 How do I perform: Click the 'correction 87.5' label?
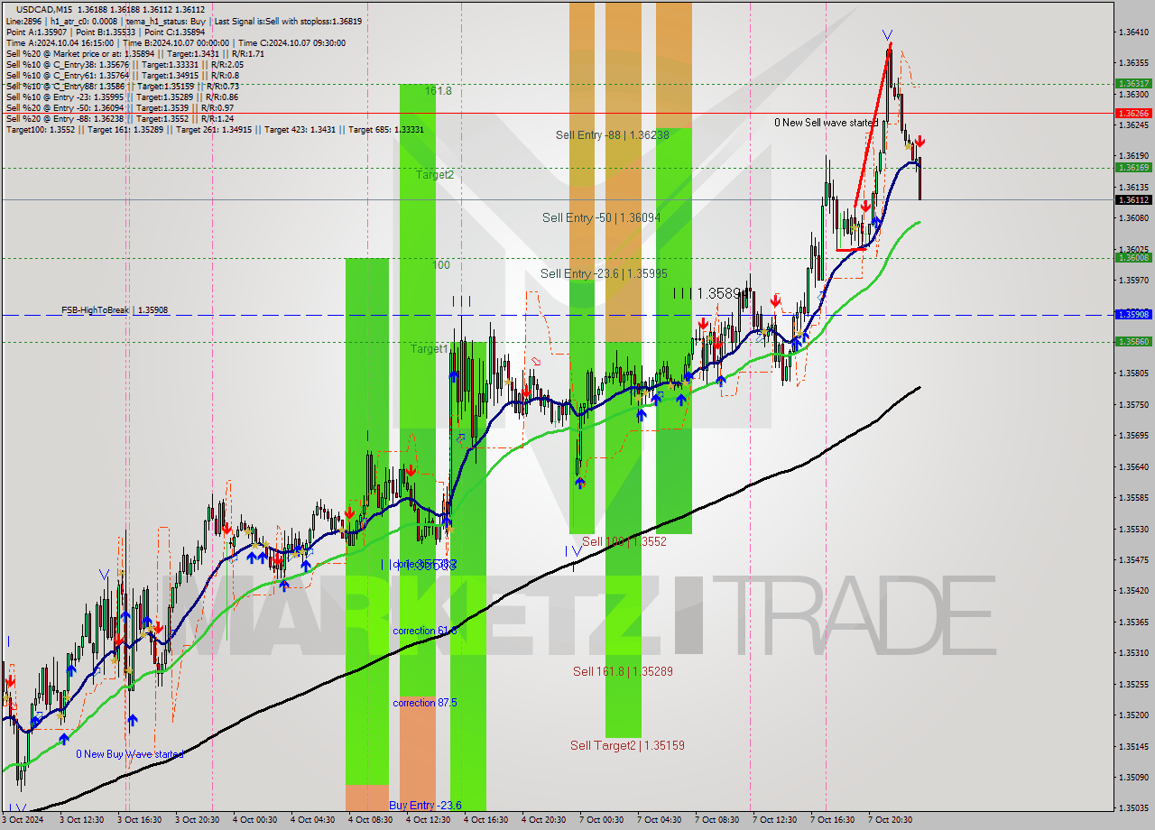425,703
